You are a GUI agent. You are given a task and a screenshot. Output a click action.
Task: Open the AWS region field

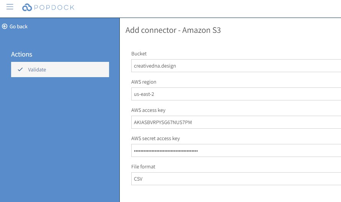tap(236, 94)
